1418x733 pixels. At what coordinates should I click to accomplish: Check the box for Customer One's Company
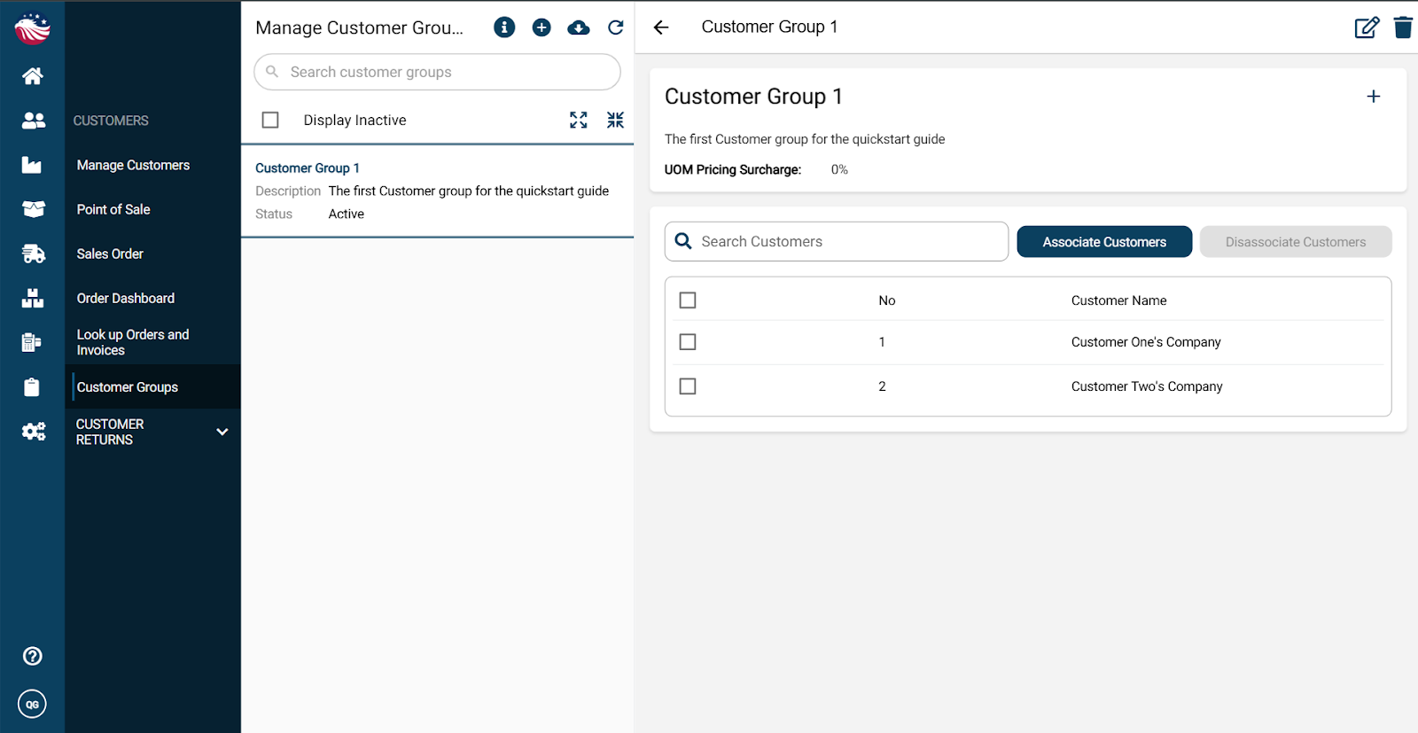point(688,342)
